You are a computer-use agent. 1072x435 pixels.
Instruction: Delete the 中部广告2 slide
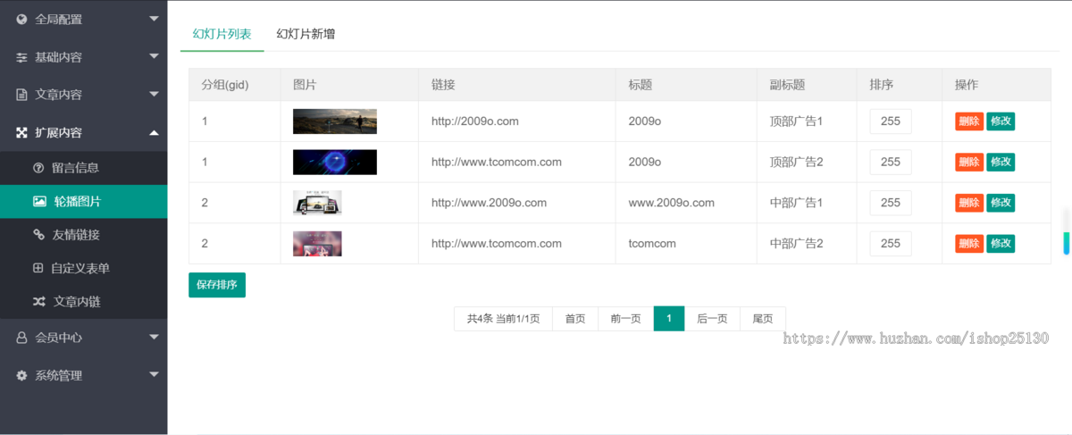click(969, 243)
